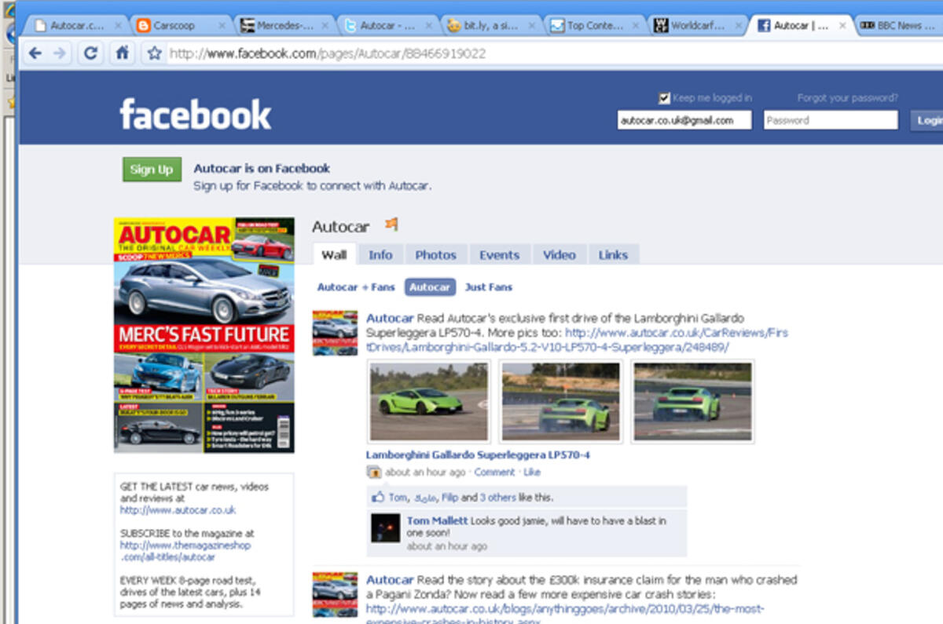Image resolution: width=943 pixels, height=624 pixels.
Task: Click the post-type icon before 'about an hour ago'
Action: point(374,473)
